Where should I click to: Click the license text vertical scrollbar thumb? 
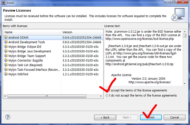pyautogui.click(x=185, y=36)
